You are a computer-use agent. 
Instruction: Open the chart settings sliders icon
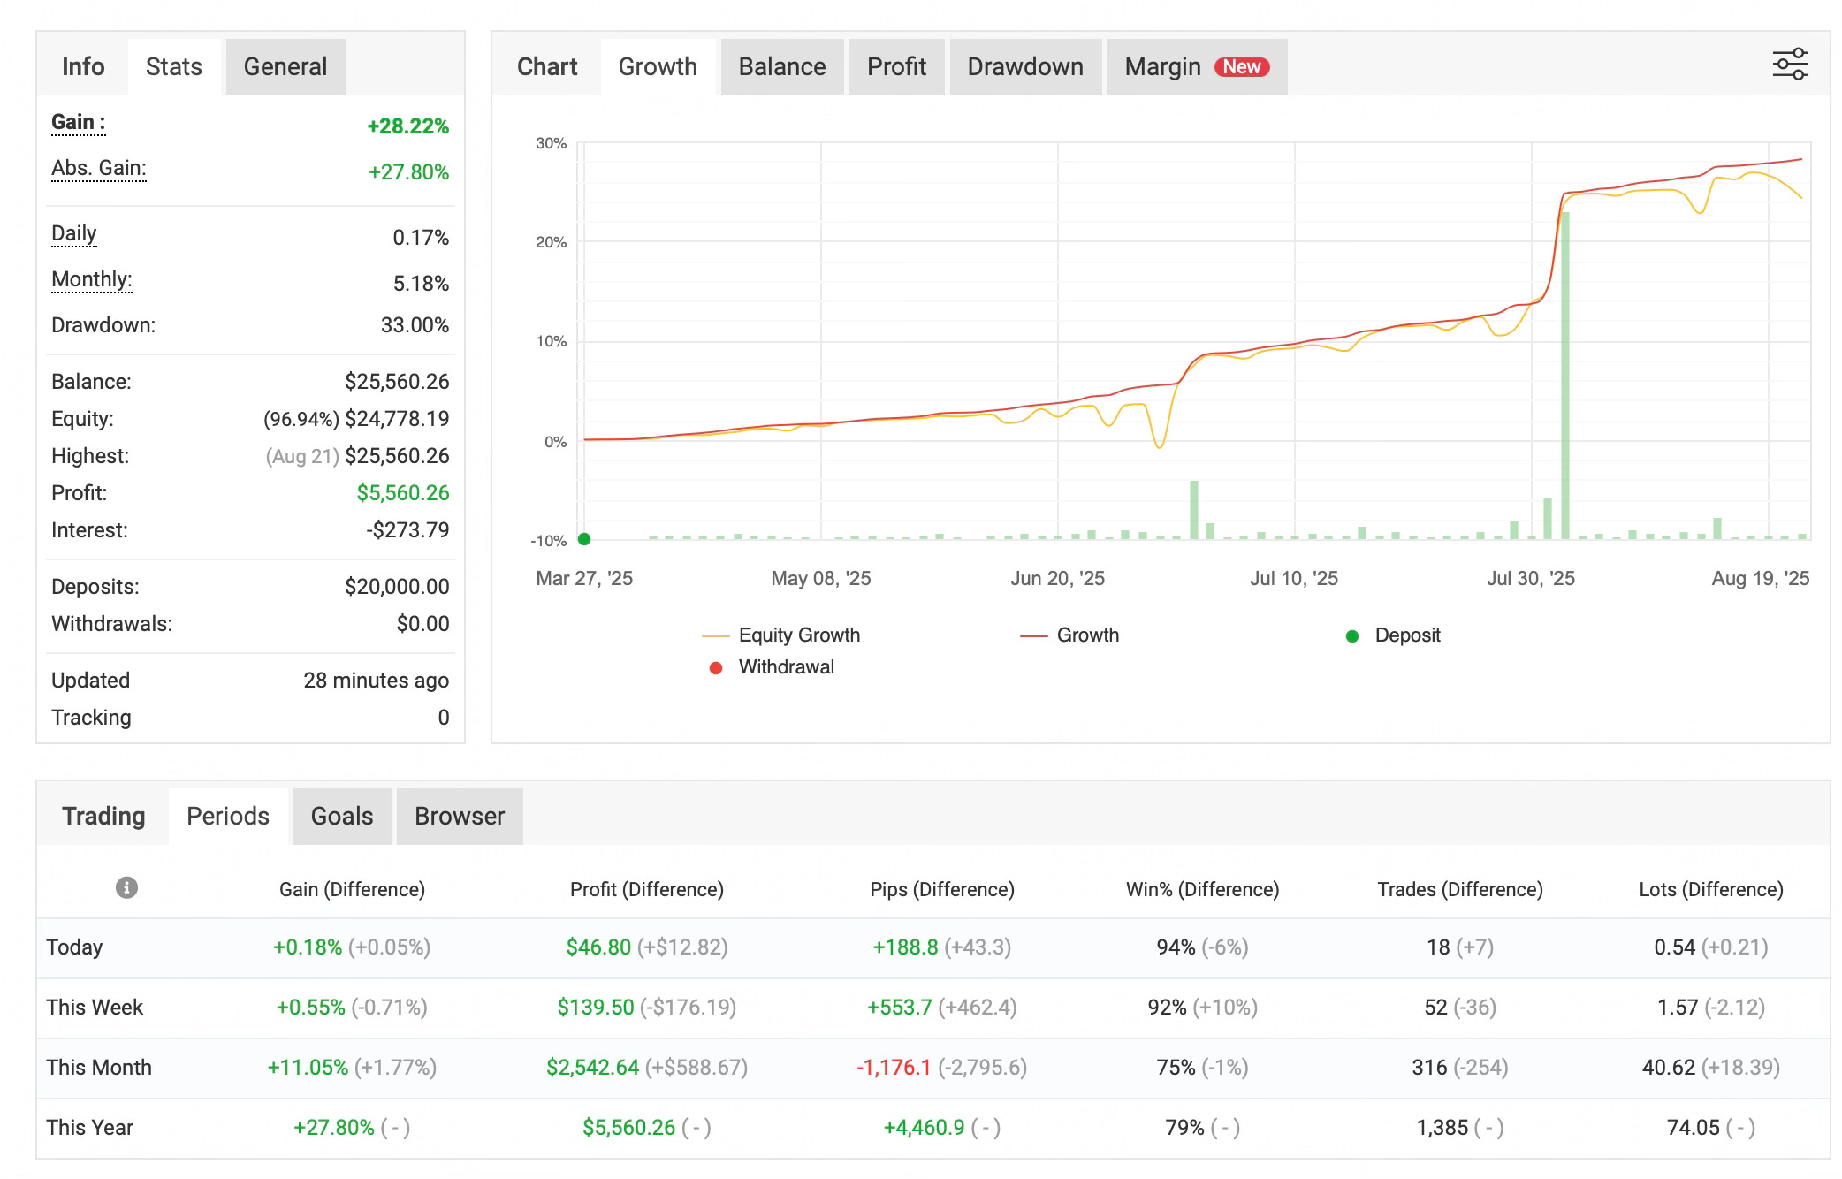1790,65
